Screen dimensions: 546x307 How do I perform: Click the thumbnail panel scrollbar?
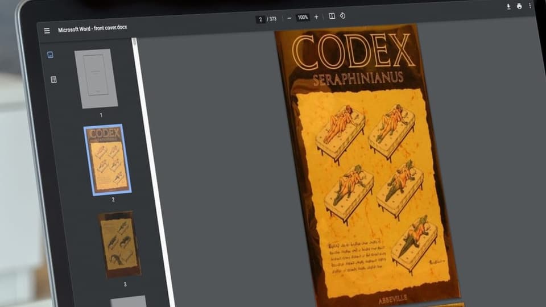click(134, 43)
